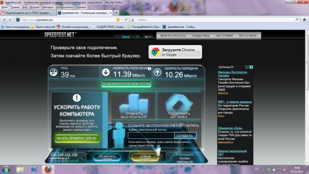Open the Поддержка tab

coord(201,36)
